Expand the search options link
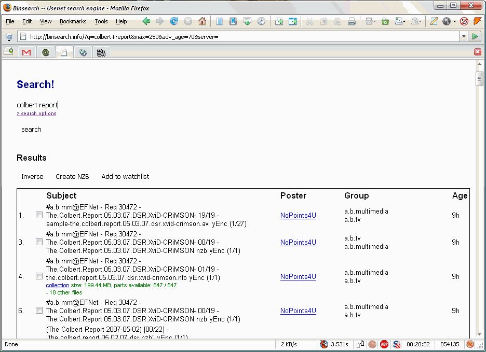The width and height of the screenshot is (486, 352). click(x=36, y=114)
